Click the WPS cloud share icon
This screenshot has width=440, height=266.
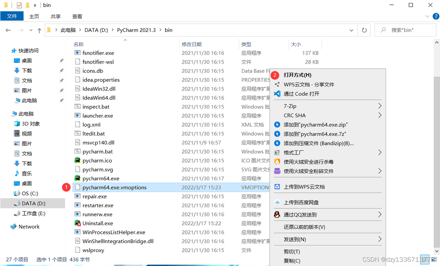[277, 85]
